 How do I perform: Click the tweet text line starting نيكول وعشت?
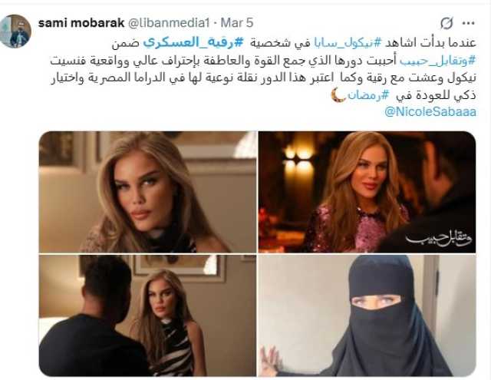(263, 78)
